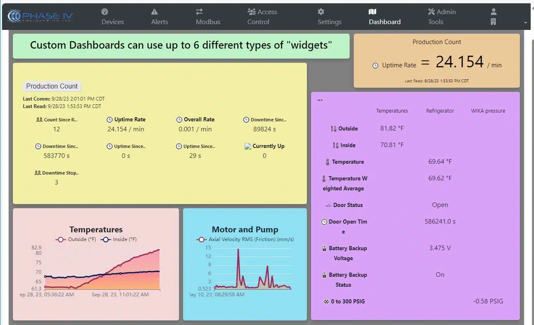This screenshot has height=325, width=534.
Task: Open the Devices gauge icon
Action: coord(105,12)
